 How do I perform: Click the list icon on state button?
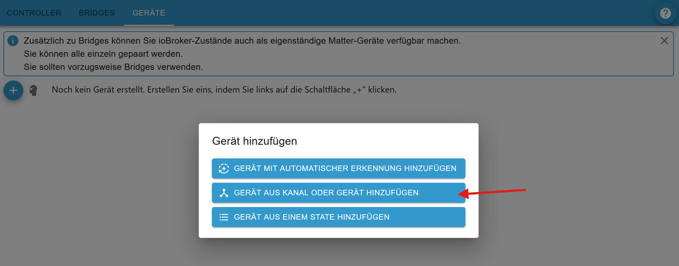click(x=224, y=217)
